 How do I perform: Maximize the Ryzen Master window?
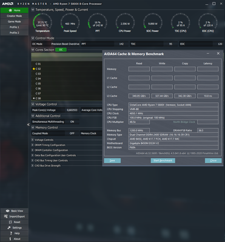coord(214,4)
